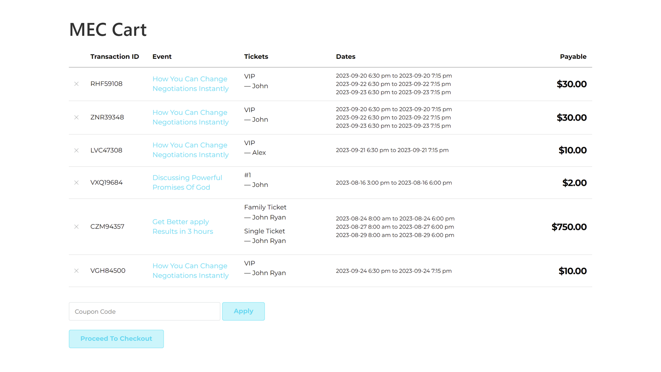
Task: Open Discussing Powerful Promises Of God event
Action: pyautogui.click(x=187, y=182)
